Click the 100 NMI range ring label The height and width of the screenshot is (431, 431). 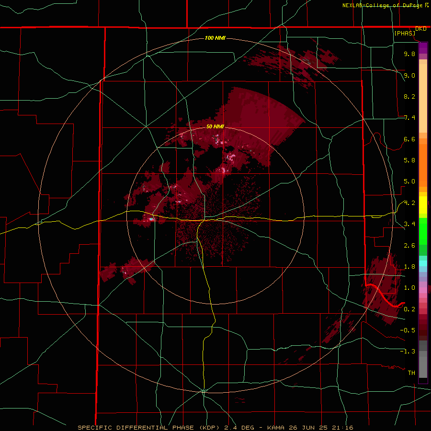pos(215,38)
